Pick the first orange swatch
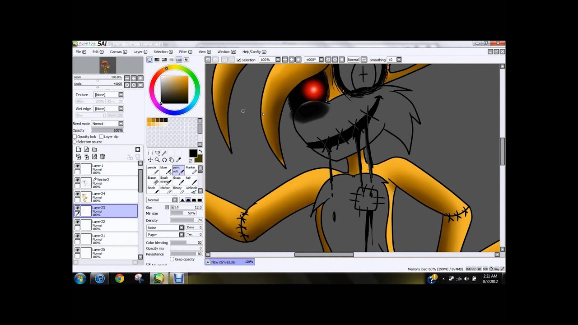This screenshot has height=325, width=578. 149,120
